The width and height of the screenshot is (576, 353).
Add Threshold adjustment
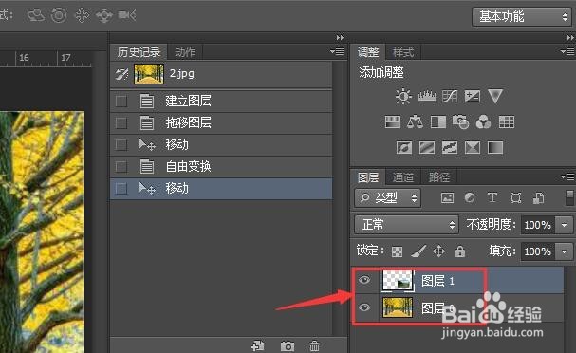(x=450, y=148)
